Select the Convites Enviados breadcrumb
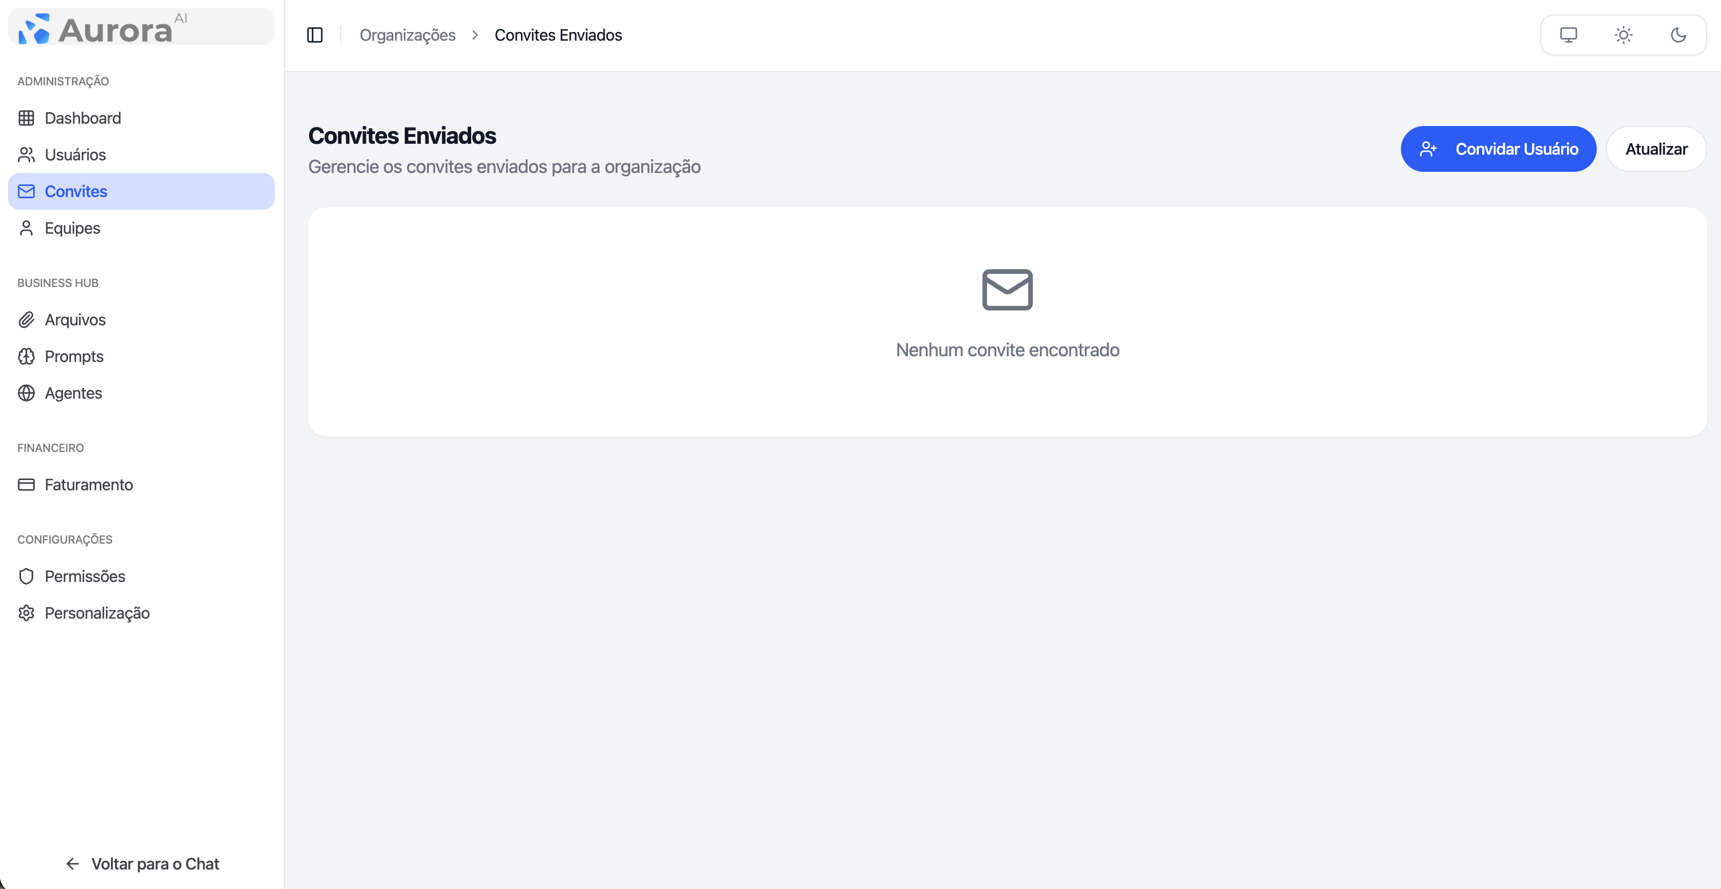 (x=559, y=35)
